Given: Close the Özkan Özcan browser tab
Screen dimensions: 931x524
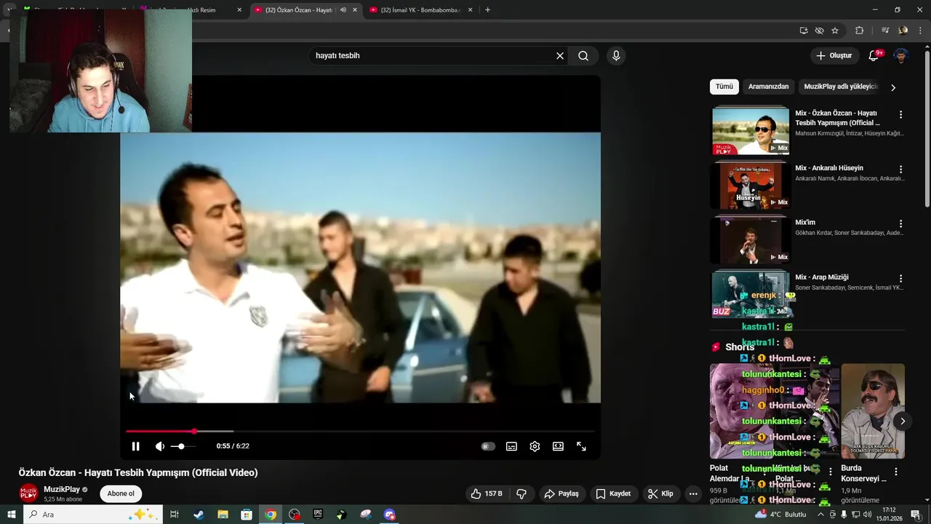Looking at the screenshot, I should 355,10.
